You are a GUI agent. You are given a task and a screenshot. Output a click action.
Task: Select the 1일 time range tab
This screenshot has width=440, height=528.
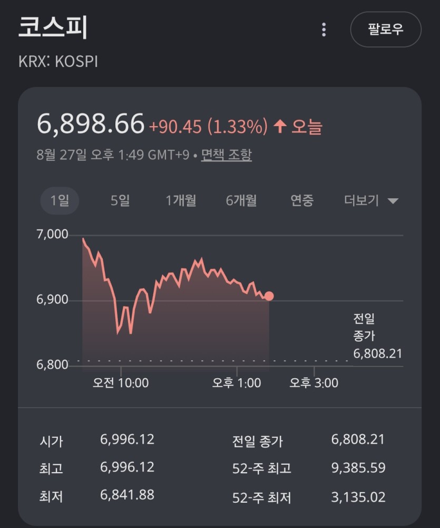(60, 200)
